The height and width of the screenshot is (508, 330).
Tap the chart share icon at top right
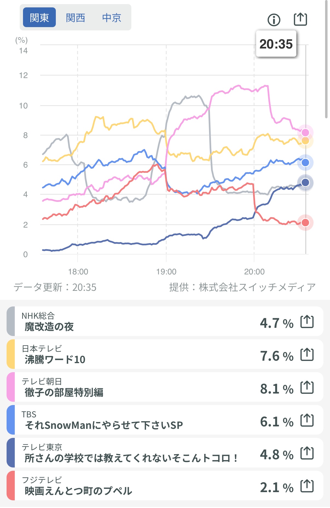(300, 19)
